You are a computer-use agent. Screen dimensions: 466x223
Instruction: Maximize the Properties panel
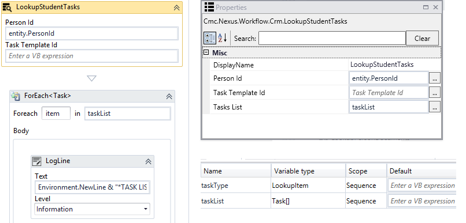pos(426,7)
